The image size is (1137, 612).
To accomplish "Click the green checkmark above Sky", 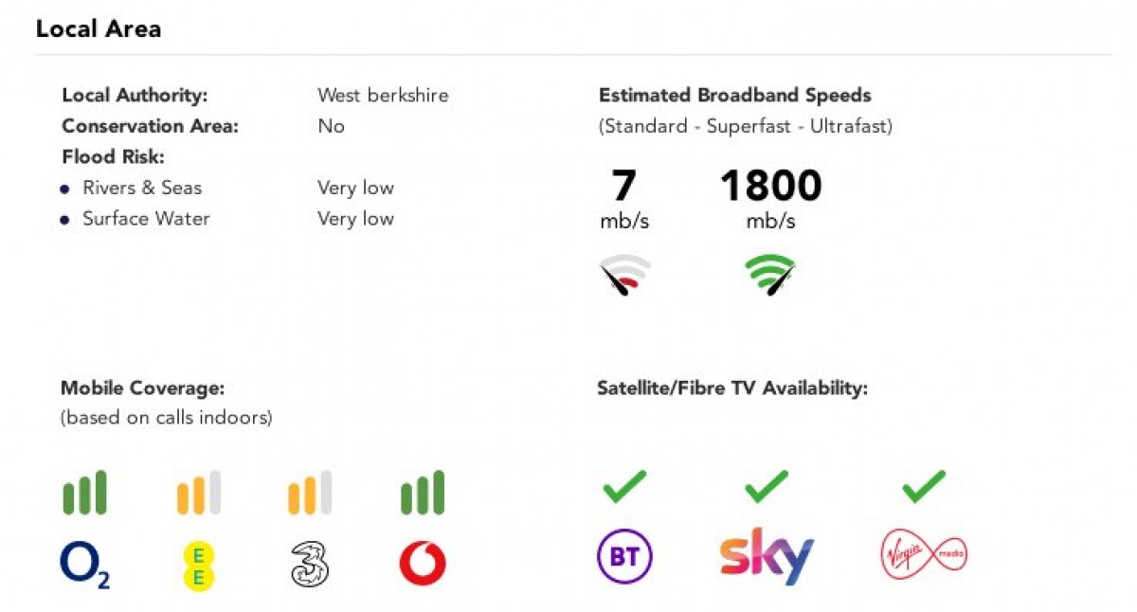I will [767, 486].
